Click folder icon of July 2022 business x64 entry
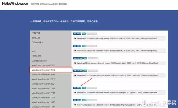178x108 pixels. click(x=75, y=38)
